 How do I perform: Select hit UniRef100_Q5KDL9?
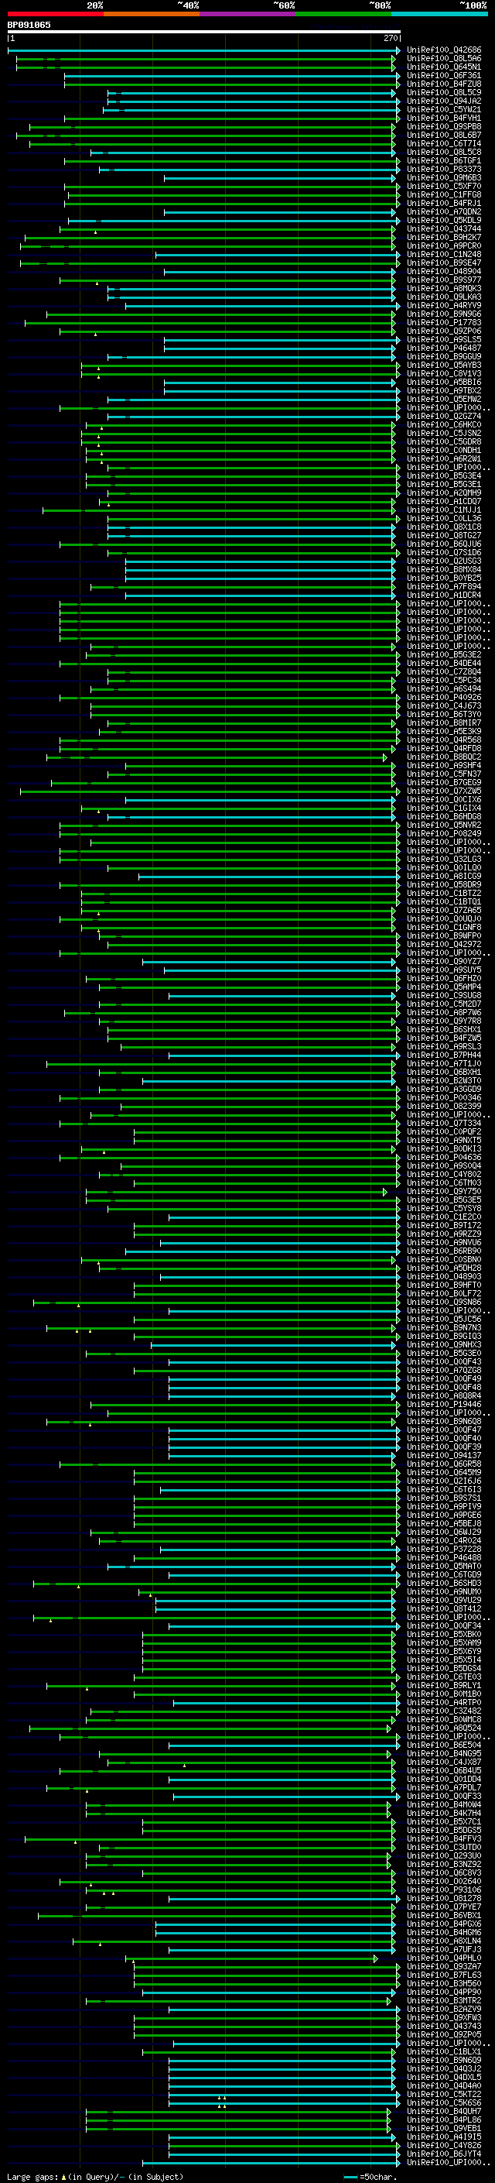click(x=444, y=221)
